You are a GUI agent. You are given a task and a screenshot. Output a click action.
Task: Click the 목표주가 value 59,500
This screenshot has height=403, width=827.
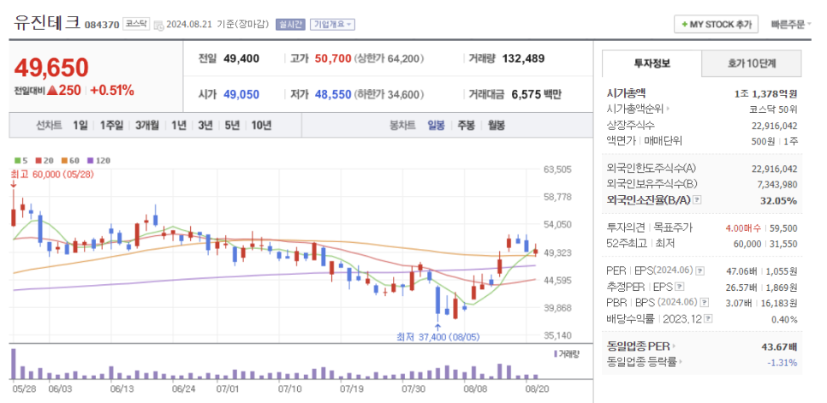[782, 228]
